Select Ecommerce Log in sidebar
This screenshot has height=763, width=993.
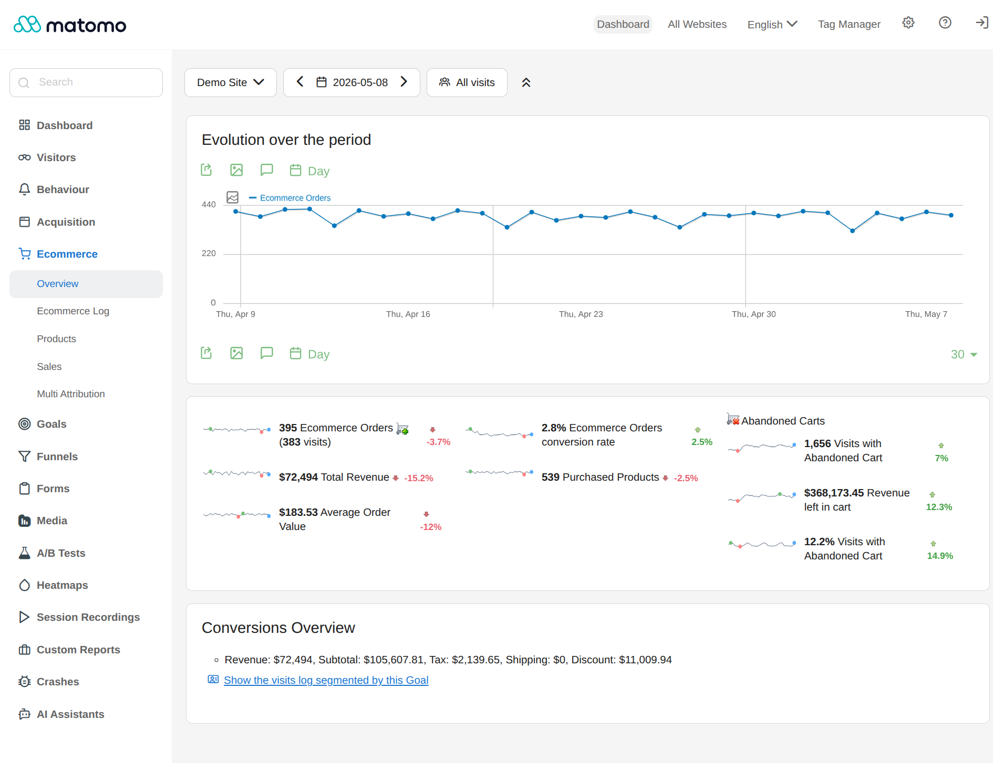[73, 311]
